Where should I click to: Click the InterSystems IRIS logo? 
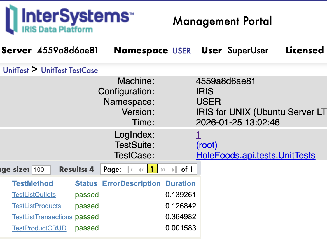coord(69,20)
